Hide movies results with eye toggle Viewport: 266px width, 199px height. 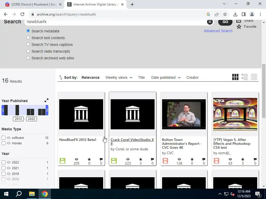point(9,143)
